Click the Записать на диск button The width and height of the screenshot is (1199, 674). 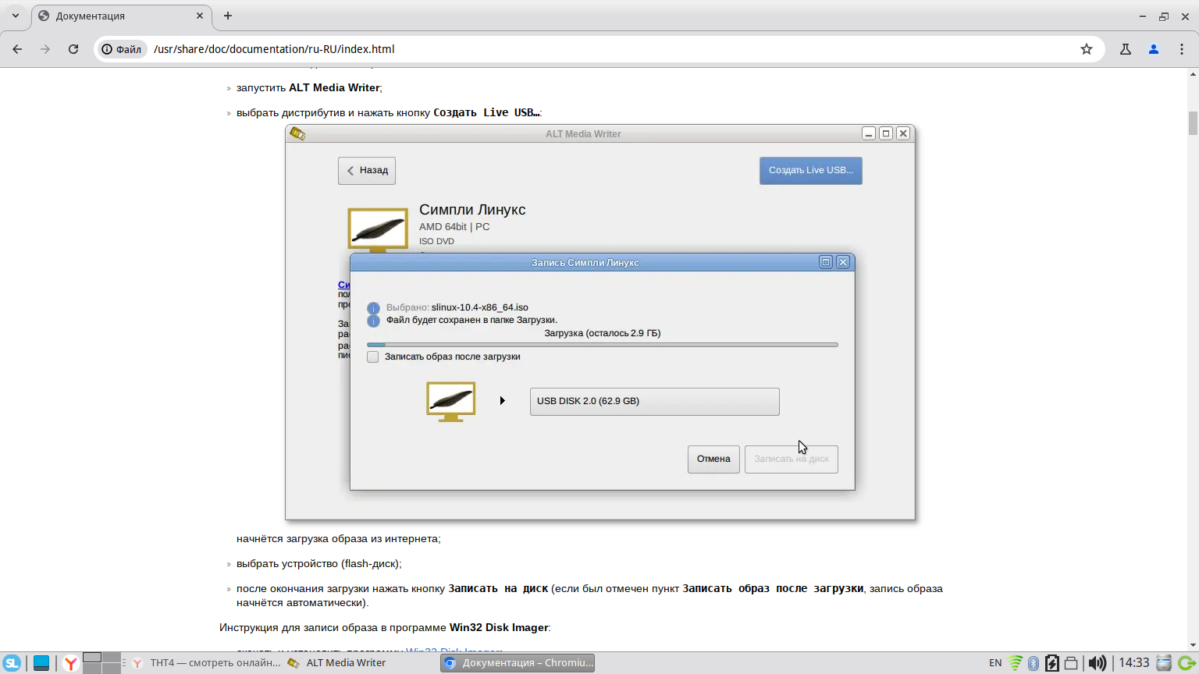click(792, 459)
